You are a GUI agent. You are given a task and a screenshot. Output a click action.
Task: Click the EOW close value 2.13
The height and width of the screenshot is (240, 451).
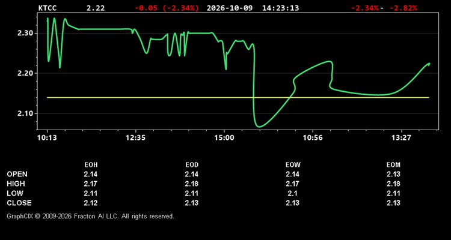[292, 203]
